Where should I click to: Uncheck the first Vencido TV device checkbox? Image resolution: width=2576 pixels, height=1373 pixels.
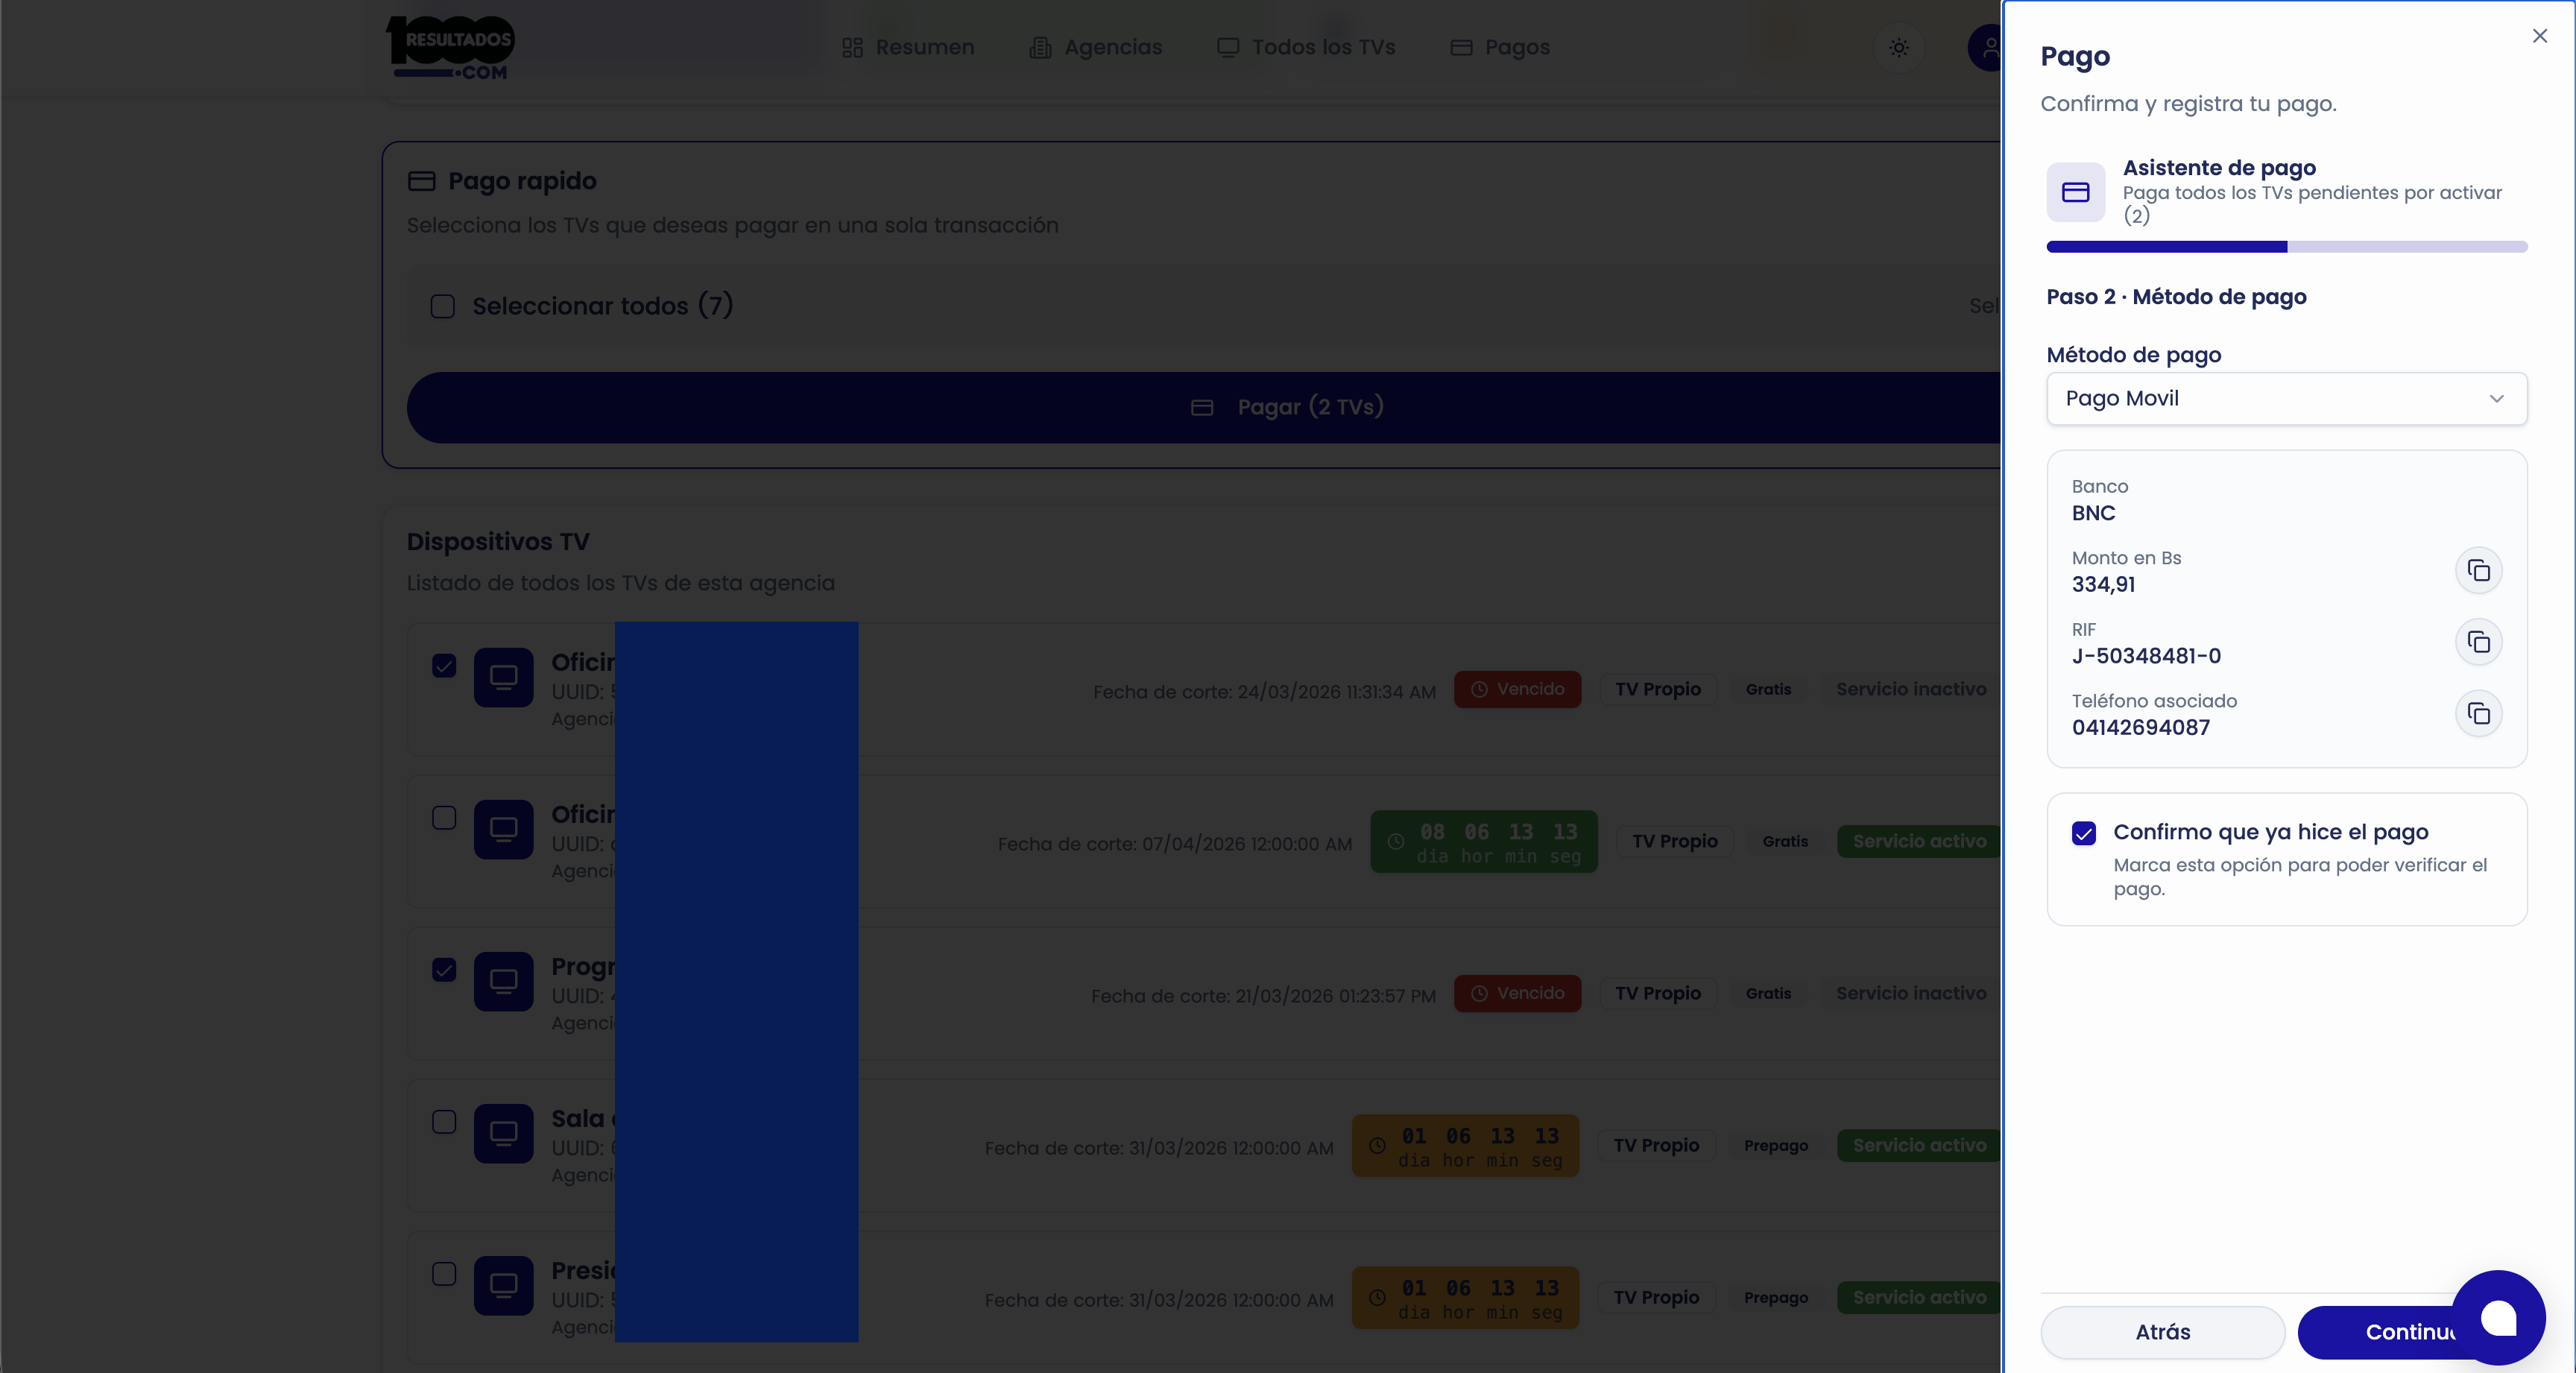click(444, 666)
